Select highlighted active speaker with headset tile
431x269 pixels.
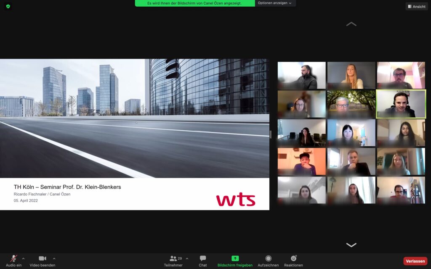401,104
